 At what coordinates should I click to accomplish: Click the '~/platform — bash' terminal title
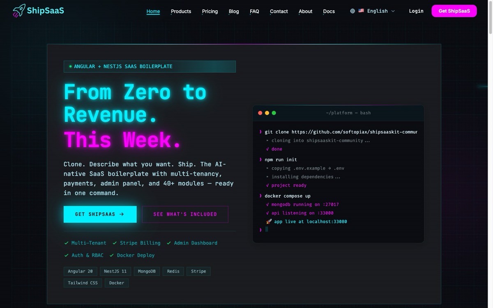pos(348,113)
